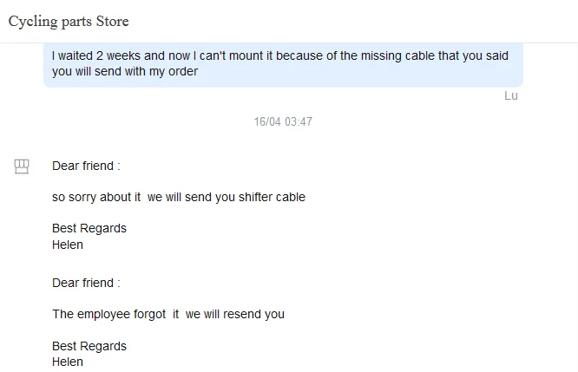This screenshot has width=578, height=372.
Task: Click the store avatar icon beside Helen's reply
Action: coord(22,166)
